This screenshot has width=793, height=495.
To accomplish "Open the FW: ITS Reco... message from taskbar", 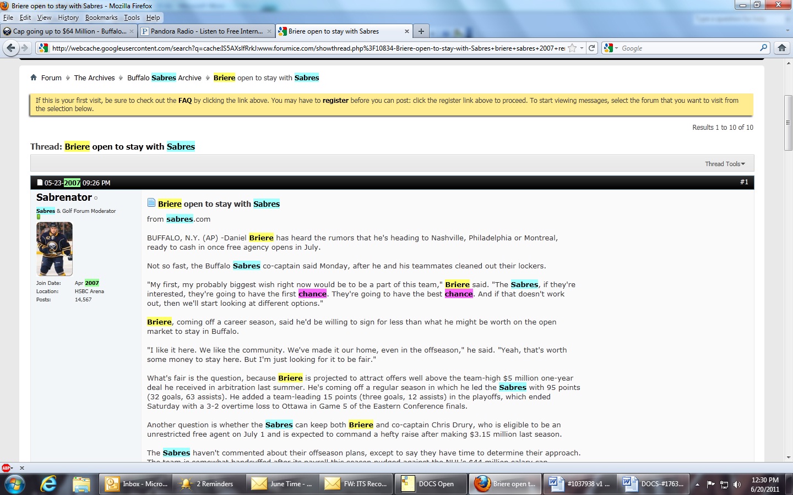I will (357, 484).
